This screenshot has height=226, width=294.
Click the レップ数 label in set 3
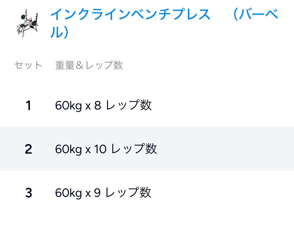[128, 193]
